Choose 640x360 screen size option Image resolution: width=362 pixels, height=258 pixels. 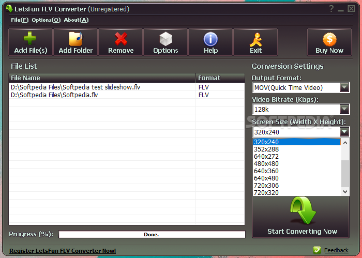297,171
